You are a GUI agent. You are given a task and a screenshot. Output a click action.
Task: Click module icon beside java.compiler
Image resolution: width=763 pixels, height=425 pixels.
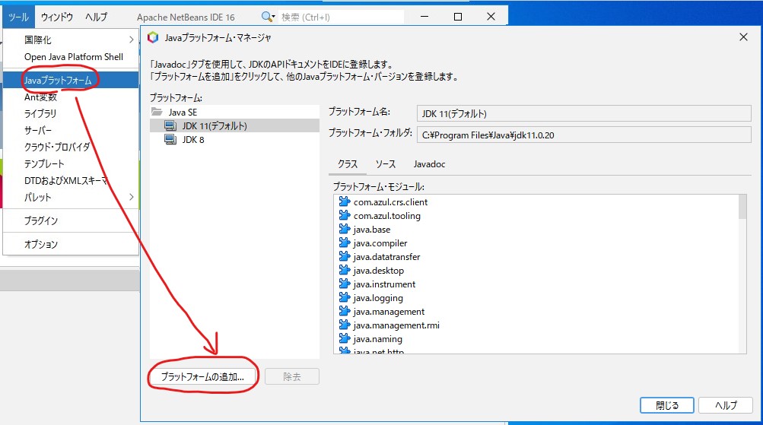tap(345, 243)
